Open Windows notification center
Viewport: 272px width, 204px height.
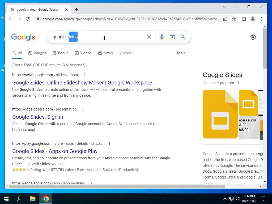pos(263,199)
